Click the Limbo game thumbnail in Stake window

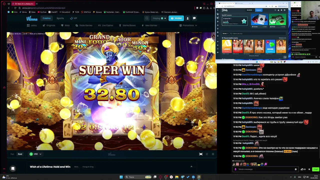[x=227, y=46]
